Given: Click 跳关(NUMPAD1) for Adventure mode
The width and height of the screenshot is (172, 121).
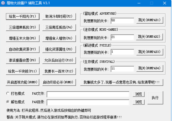Looking at the screenshot, I should [150, 20].
